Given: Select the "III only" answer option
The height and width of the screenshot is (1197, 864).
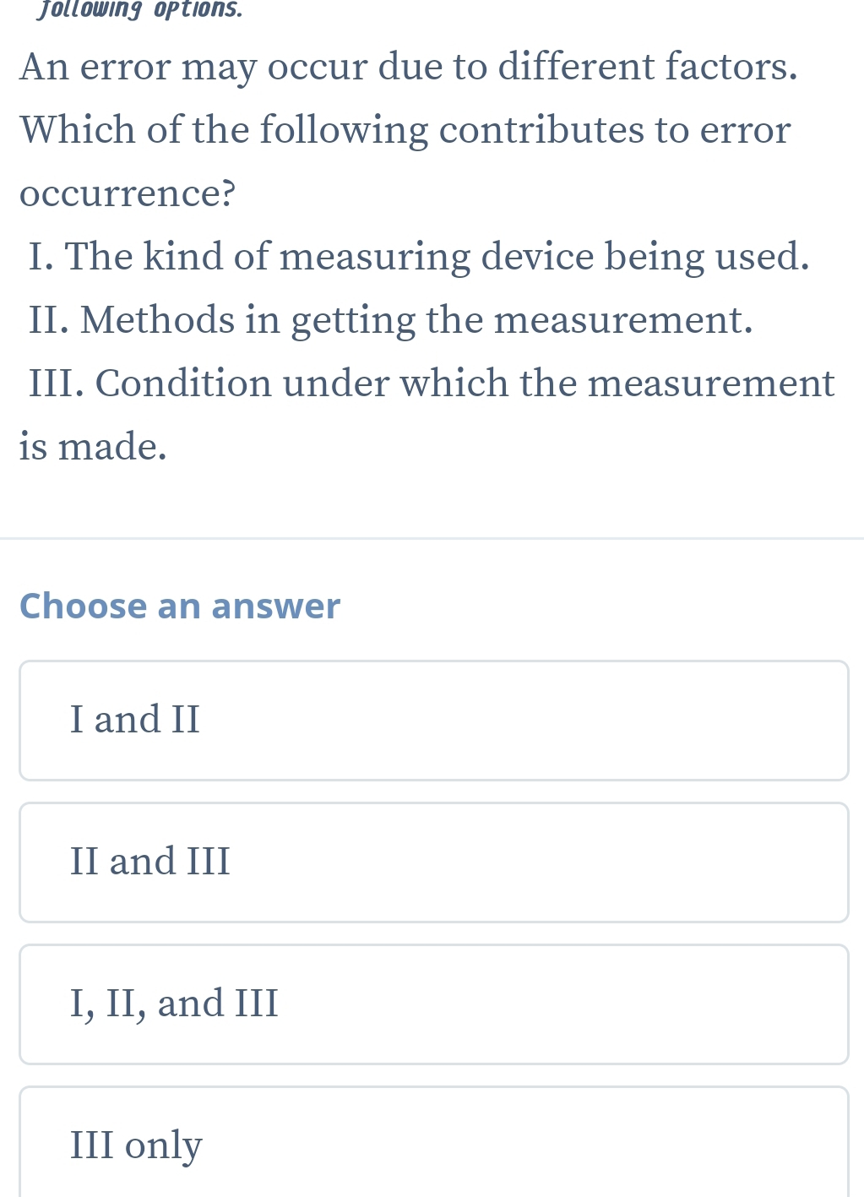Looking at the screenshot, I should click(x=433, y=1145).
